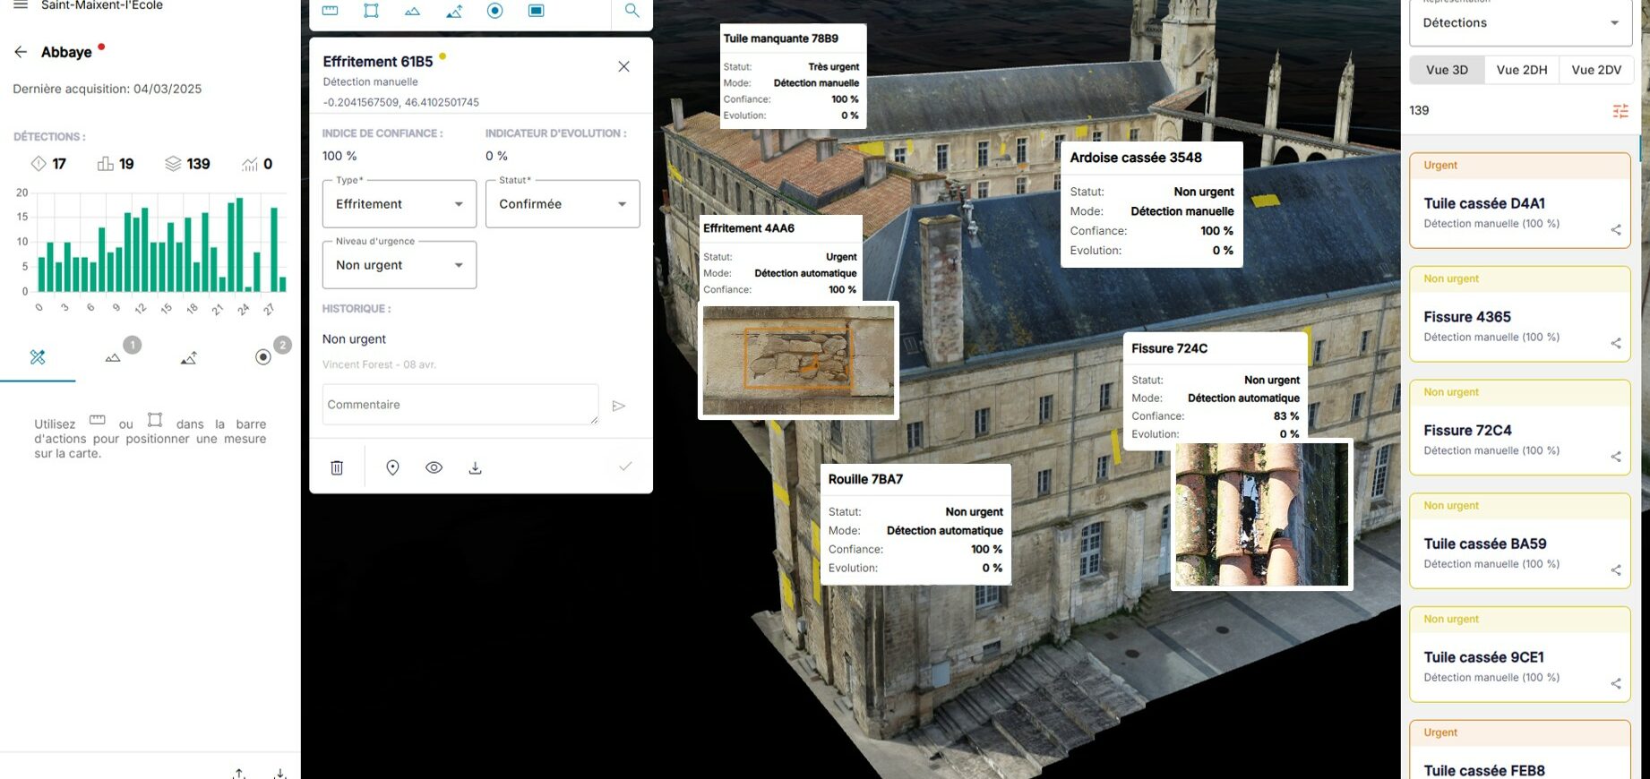
Task: Download the Effritement 61B5 detection
Action: 476,467
